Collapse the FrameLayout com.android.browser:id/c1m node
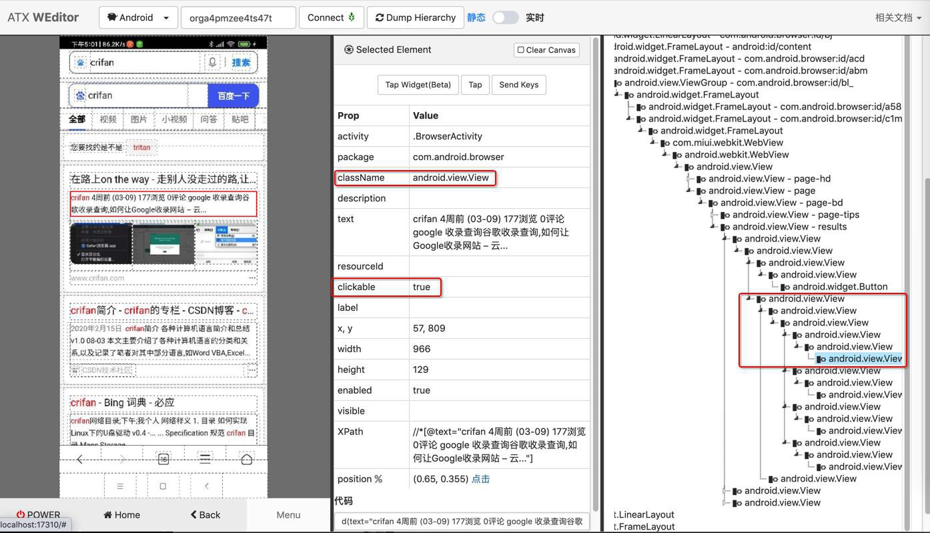This screenshot has width=930, height=533. pyautogui.click(x=630, y=119)
